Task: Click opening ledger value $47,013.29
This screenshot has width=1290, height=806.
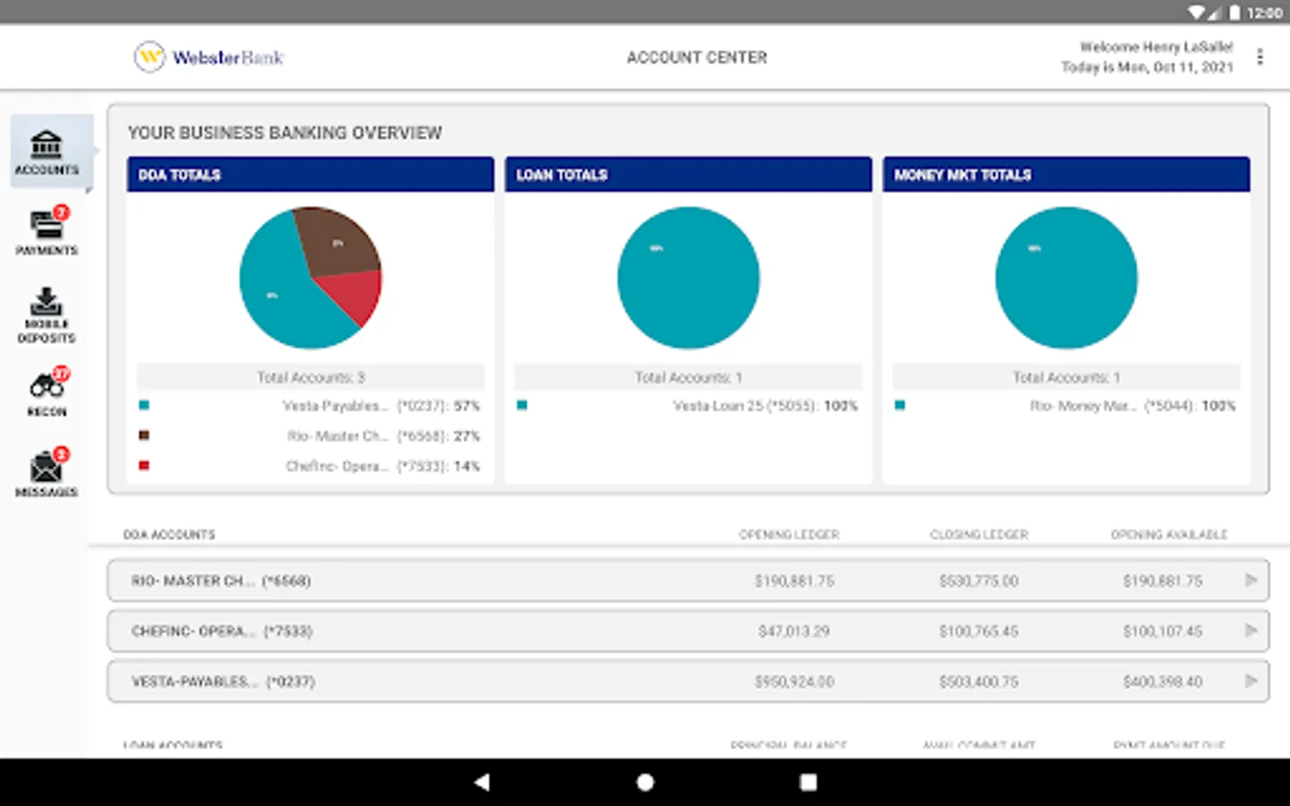Action: click(795, 631)
